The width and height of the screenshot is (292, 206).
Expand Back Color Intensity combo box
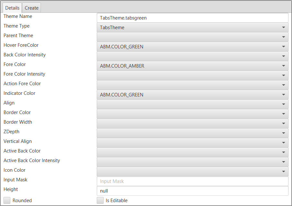tap(192, 56)
